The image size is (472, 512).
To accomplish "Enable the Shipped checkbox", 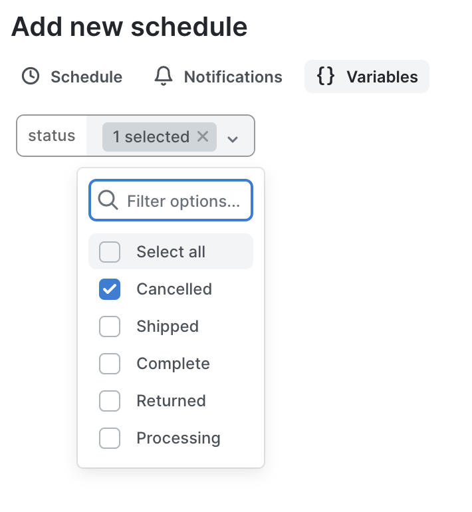I will [x=110, y=326].
